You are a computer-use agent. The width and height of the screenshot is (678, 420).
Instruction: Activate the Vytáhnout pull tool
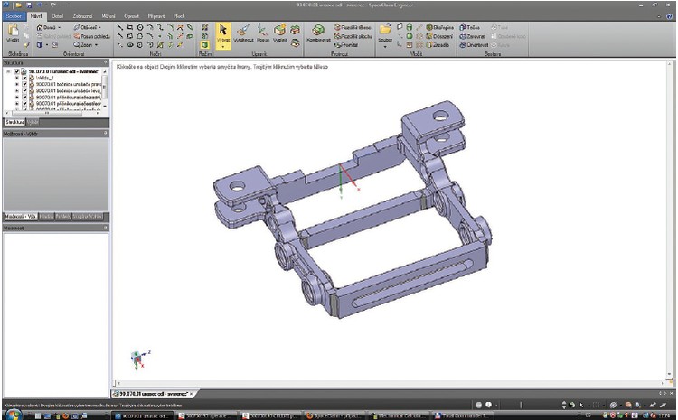pyautogui.click(x=244, y=36)
